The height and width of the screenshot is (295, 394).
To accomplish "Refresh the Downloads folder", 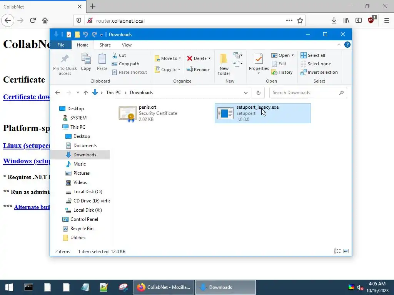I will [258, 93].
